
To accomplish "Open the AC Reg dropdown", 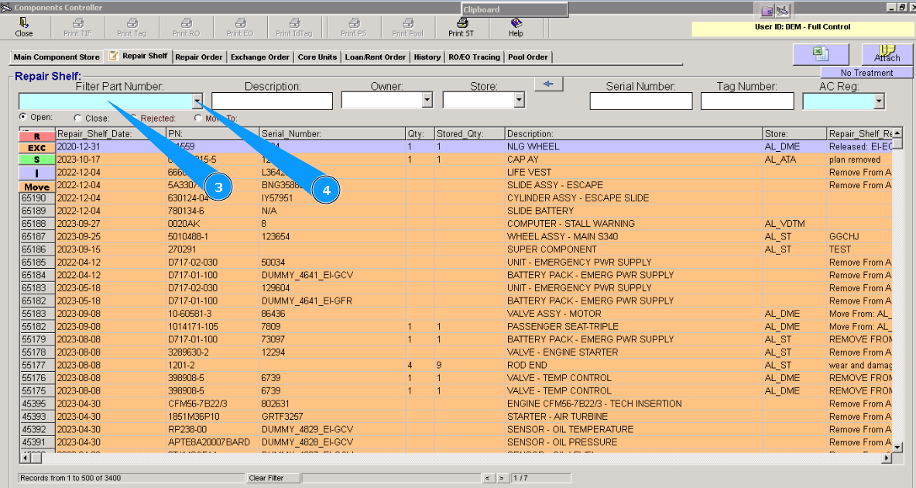I will [879, 101].
